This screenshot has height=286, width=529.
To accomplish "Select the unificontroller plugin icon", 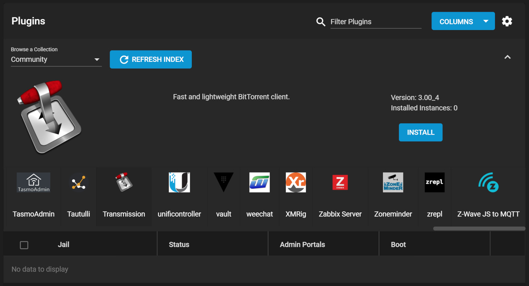I will coord(179,182).
